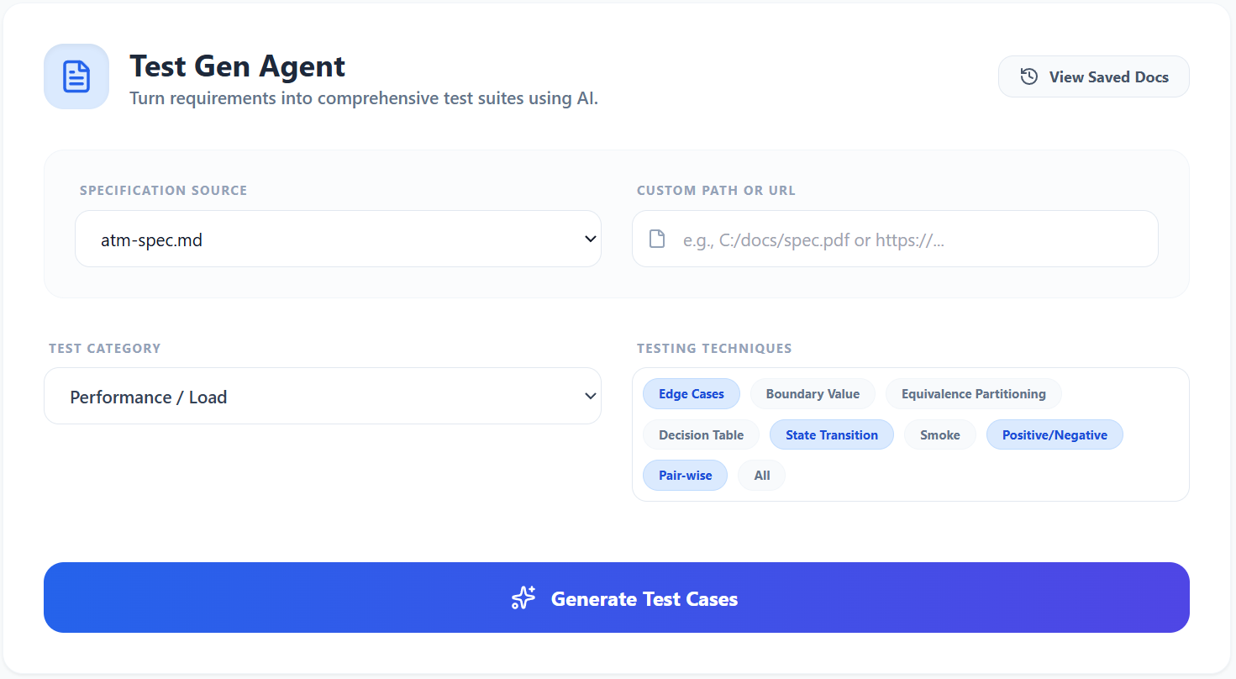The image size is (1236, 679).
Task: Click the View Saved Docs button
Action: click(x=1093, y=76)
